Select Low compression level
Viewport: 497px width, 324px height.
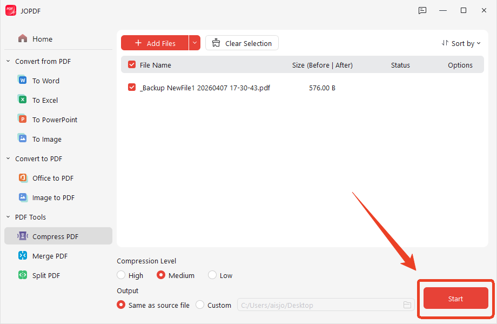click(212, 275)
